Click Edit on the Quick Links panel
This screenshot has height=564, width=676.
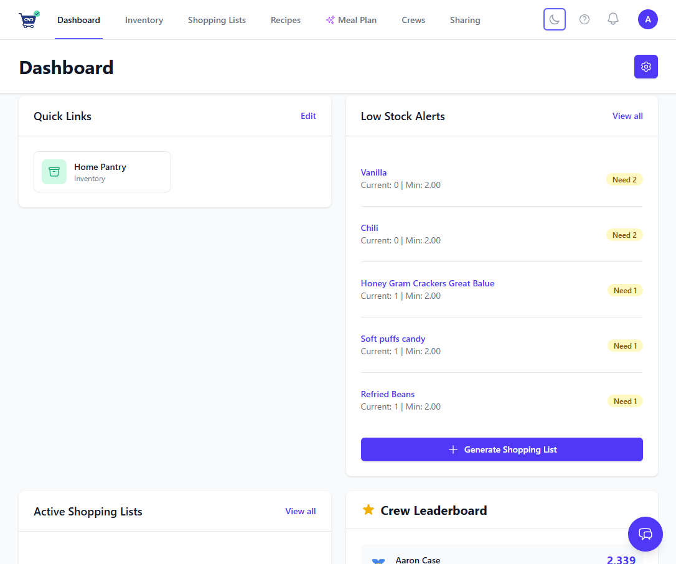[308, 116]
